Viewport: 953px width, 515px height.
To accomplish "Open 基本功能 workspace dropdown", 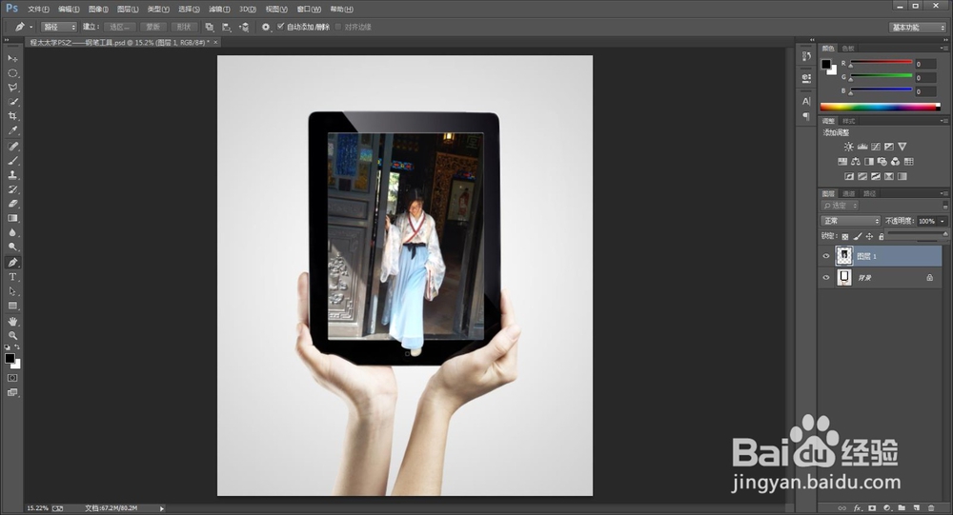I will 918,28.
